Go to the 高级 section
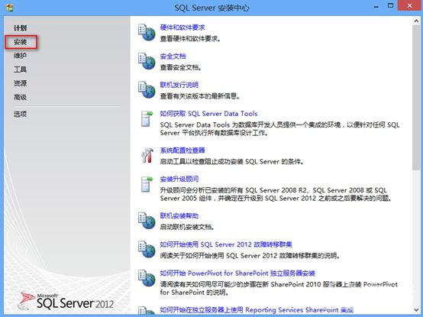This screenshot has width=423, height=317. click(20, 97)
